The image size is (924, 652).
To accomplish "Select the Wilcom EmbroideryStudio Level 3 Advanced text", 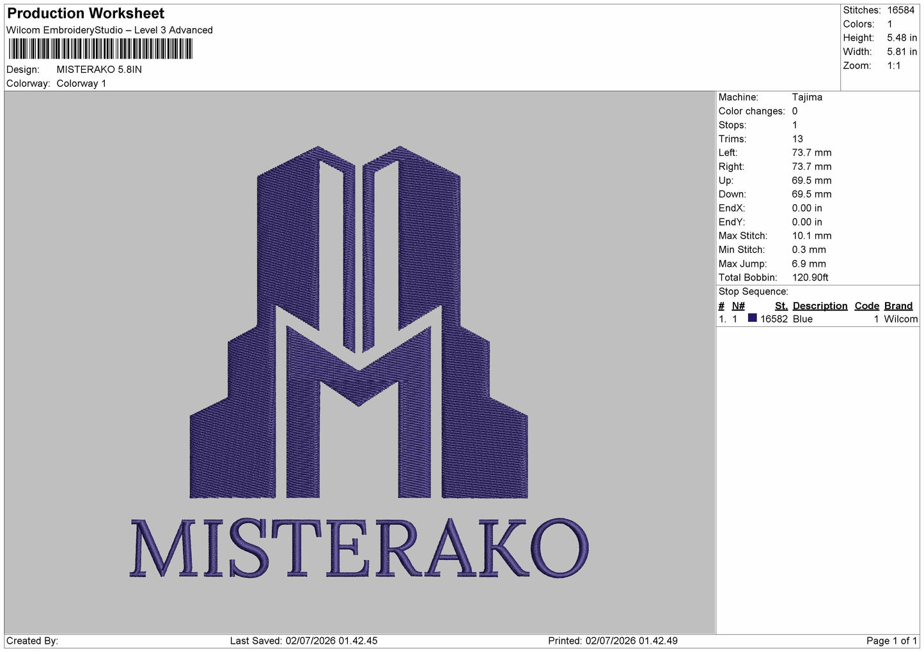I will point(109,30).
